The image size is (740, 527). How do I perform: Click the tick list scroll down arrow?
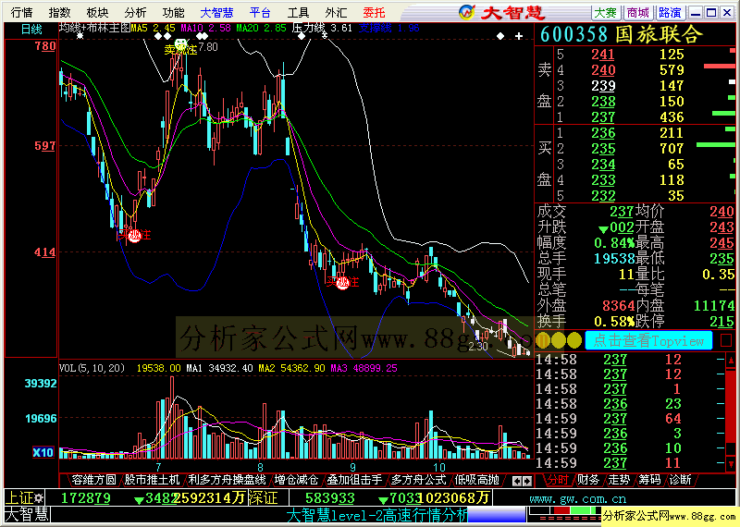[731, 464]
